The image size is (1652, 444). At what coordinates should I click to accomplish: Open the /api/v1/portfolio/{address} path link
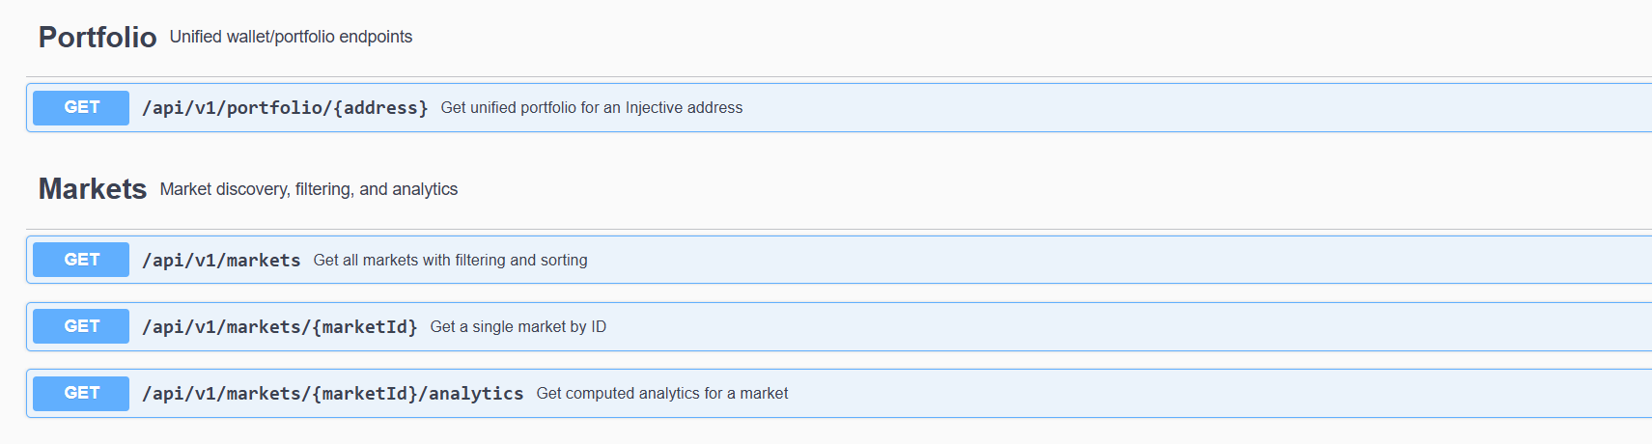pos(285,108)
